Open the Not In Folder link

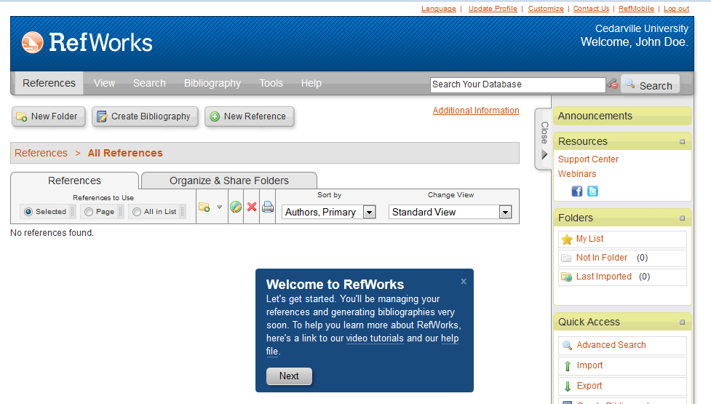[602, 258]
